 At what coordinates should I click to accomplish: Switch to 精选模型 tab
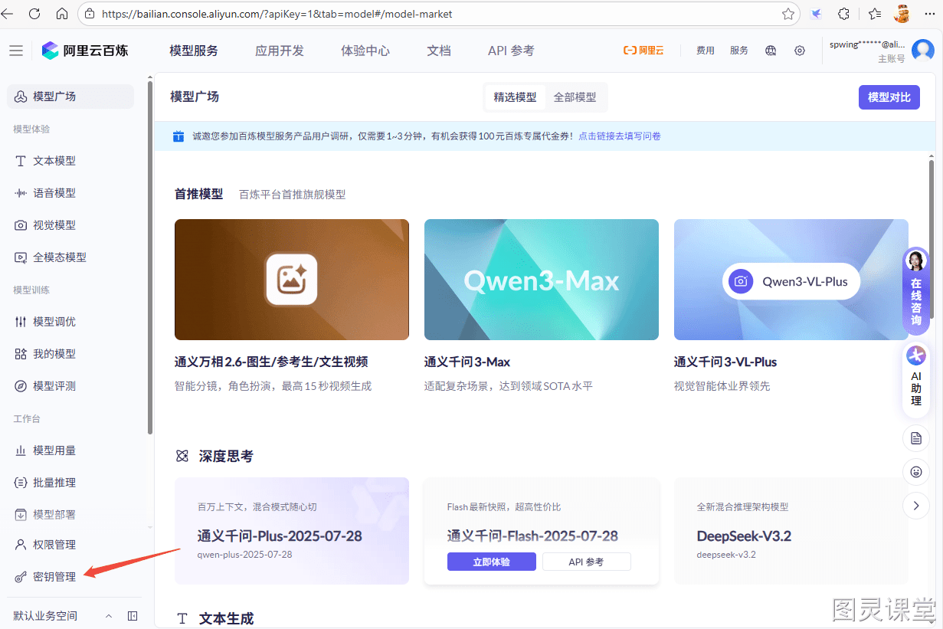click(x=516, y=97)
